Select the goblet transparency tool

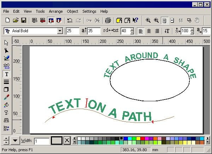[x=6, y=113]
